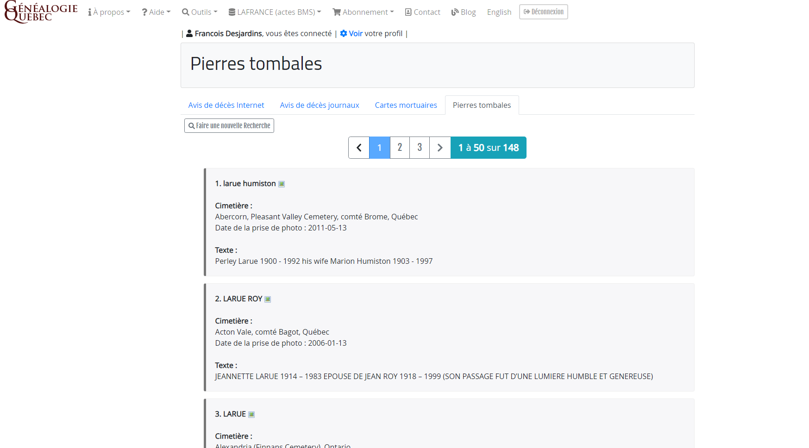Open Avis de décès journaux tab
The height and width of the screenshot is (448, 809).
point(320,105)
